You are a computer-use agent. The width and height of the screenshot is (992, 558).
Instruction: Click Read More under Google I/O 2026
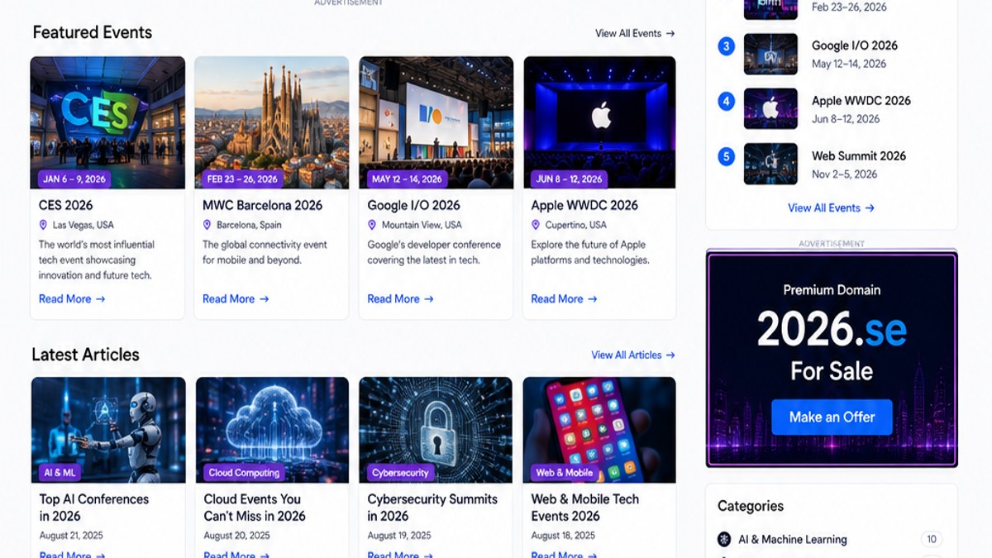400,299
